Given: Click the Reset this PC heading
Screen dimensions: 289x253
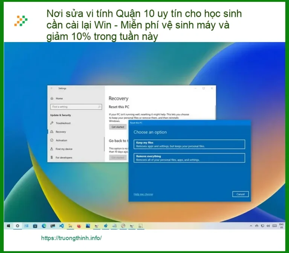Looking at the screenshot, I should [x=119, y=107].
